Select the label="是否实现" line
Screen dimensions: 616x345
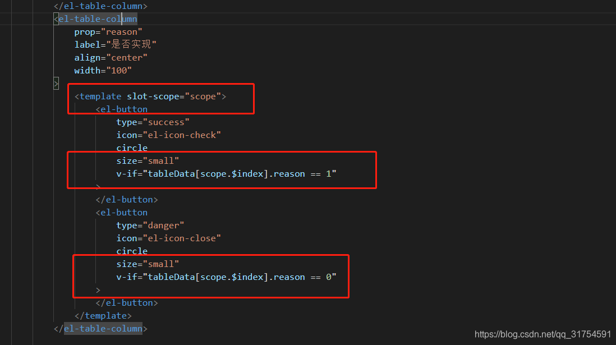(x=115, y=44)
